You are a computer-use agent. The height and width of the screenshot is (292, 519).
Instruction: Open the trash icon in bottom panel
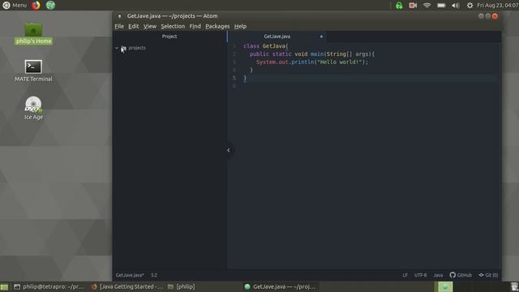tap(514, 286)
